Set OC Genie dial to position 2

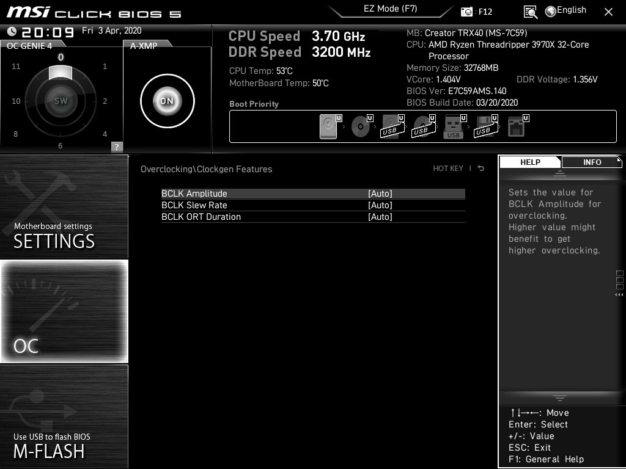click(x=105, y=101)
